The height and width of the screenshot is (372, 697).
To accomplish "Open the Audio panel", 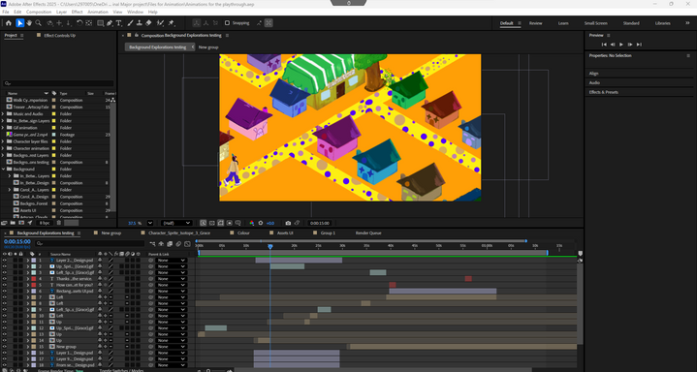I will tap(594, 82).
